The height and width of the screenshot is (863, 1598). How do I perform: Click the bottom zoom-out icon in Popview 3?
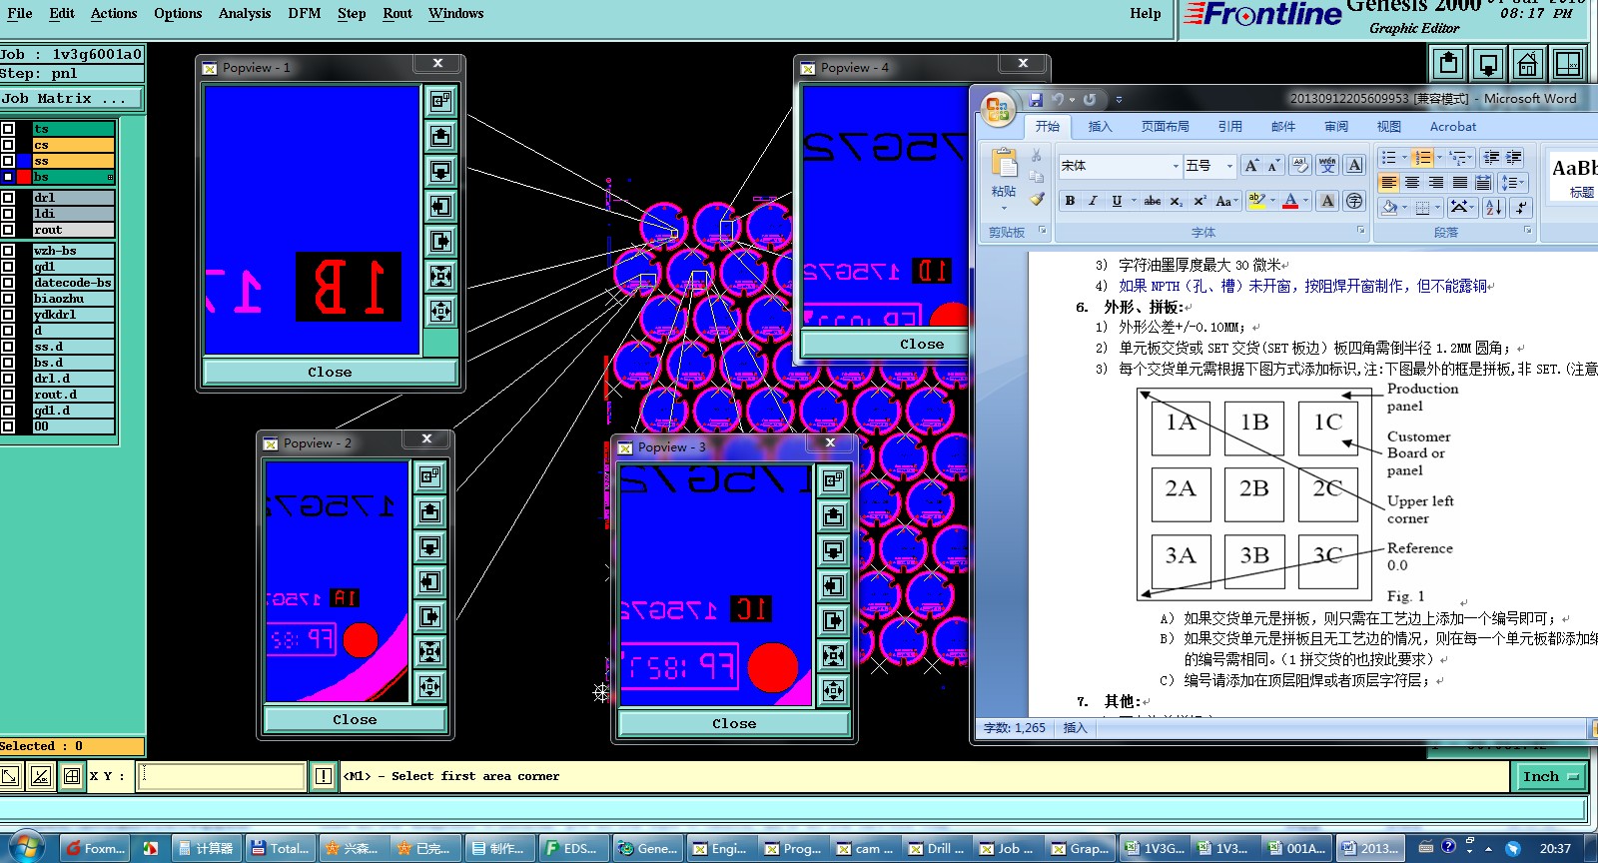[833, 690]
